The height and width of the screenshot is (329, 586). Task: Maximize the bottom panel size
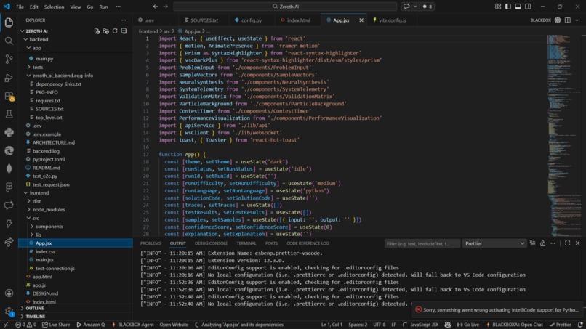click(x=567, y=243)
